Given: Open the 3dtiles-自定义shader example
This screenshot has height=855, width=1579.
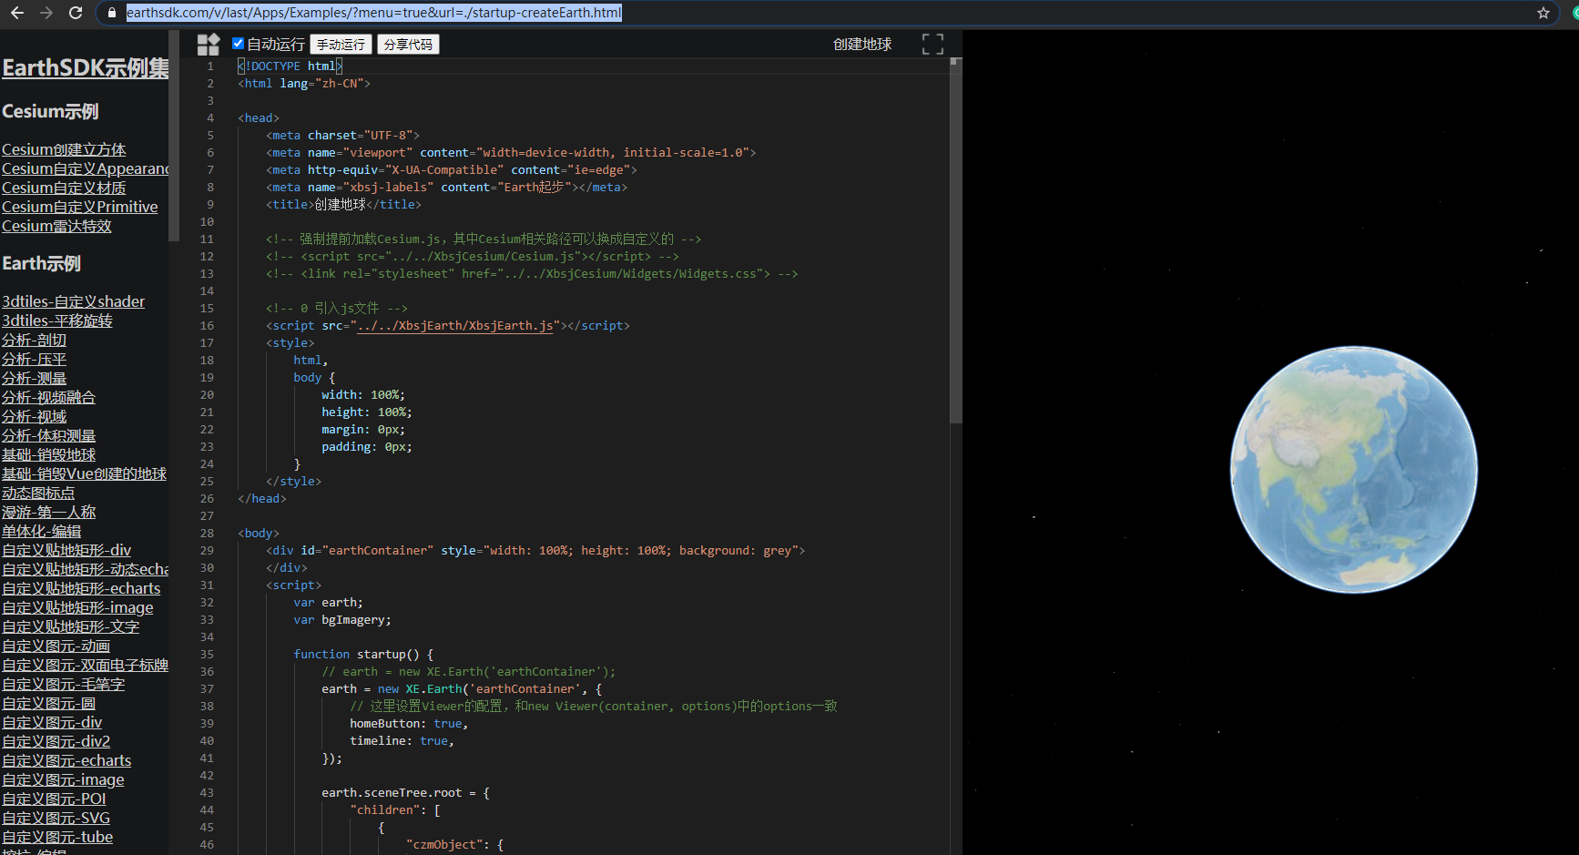Looking at the screenshot, I should point(73,301).
